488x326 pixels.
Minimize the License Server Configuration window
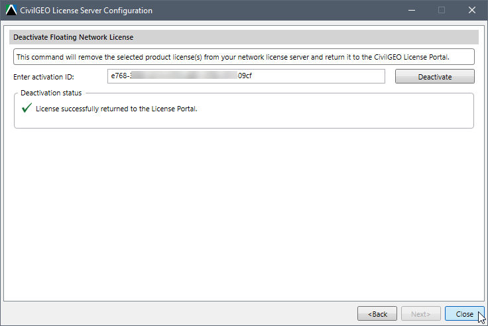click(x=412, y=10)
